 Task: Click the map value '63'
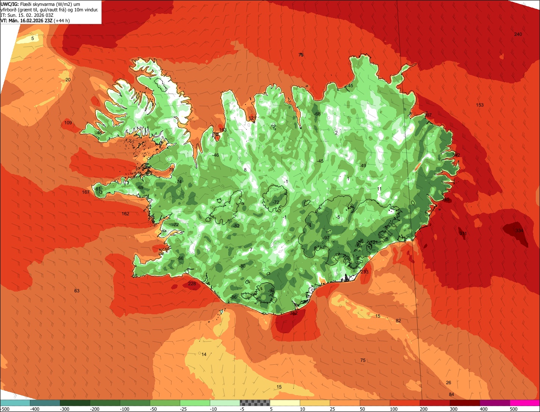pyautogui.click(x=77, y=291)
